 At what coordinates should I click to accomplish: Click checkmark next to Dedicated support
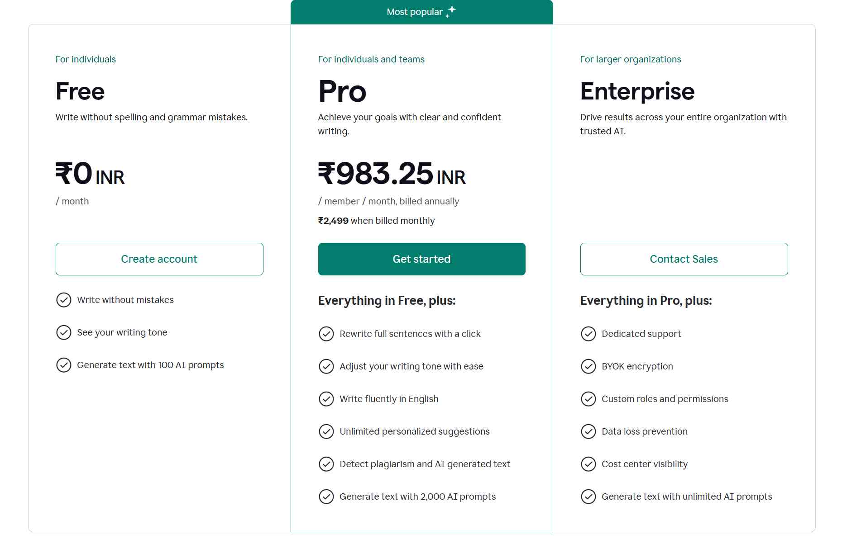pyautogui.click(x=588, y=334)
